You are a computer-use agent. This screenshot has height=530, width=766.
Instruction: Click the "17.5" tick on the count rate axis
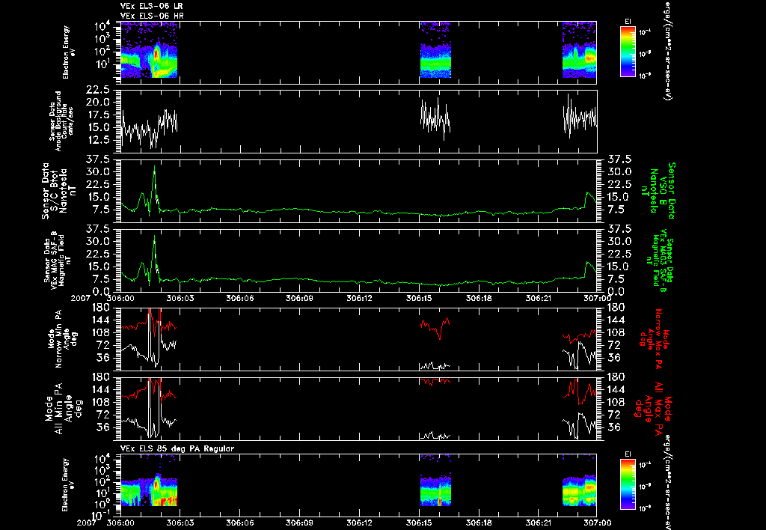click(99, 115)
